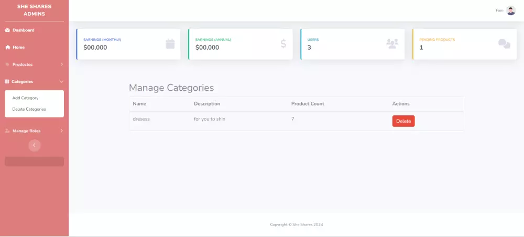Select Add Category link
This screenshot has width=524, height=237.
click(x=25, y=98)
